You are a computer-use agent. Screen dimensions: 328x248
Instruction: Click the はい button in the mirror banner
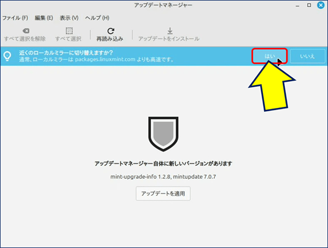tap(270, 56)
